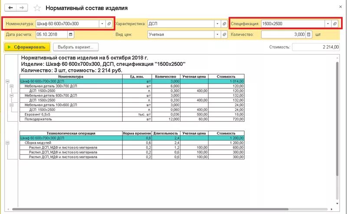Select the Полкодержатель row
This screenshot has width=347, height=214.
click(132, 119)
